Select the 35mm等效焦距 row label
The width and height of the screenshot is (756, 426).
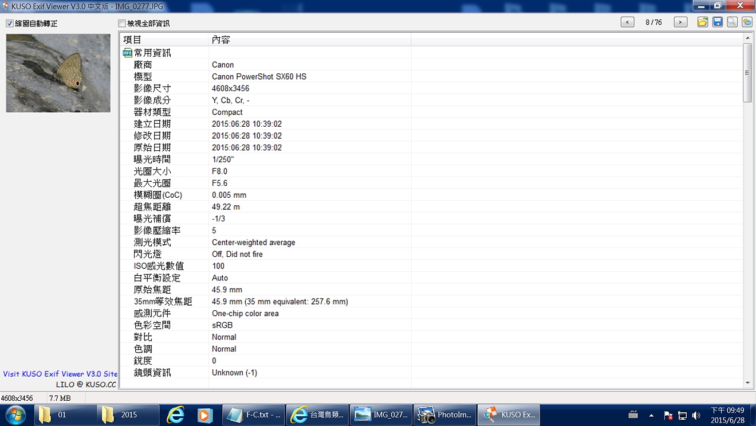(163, 302)
